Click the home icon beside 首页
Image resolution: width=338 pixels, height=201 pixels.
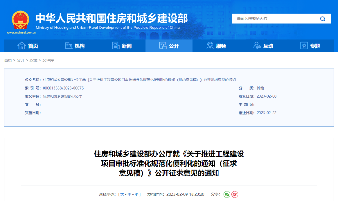tap(21, 46)
